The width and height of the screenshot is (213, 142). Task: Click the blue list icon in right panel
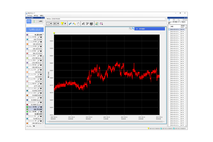(x=169, y=20)
